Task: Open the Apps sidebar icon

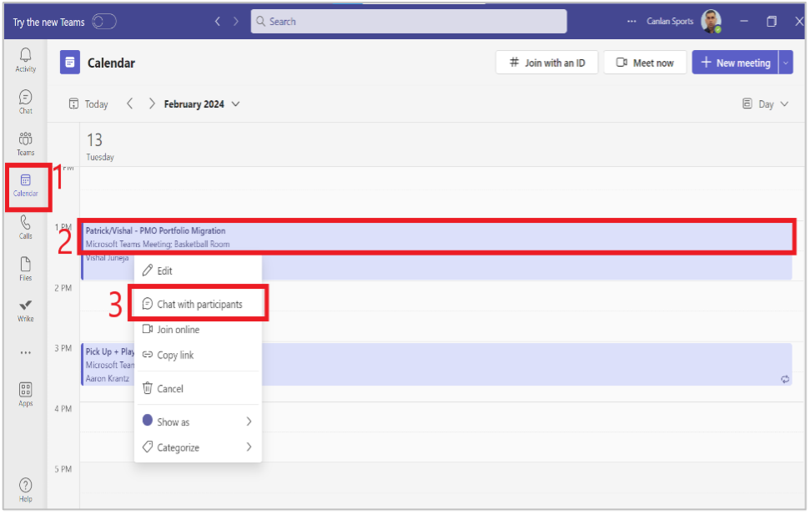Action: pos(25,394)
